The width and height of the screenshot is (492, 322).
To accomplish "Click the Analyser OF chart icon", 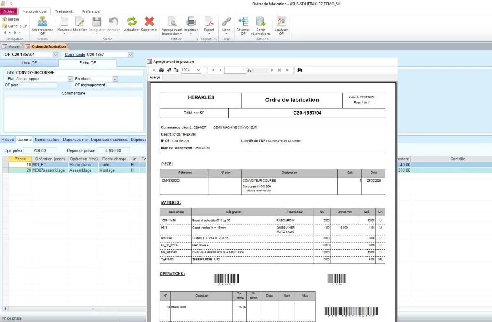I will [x=281, y=22].
